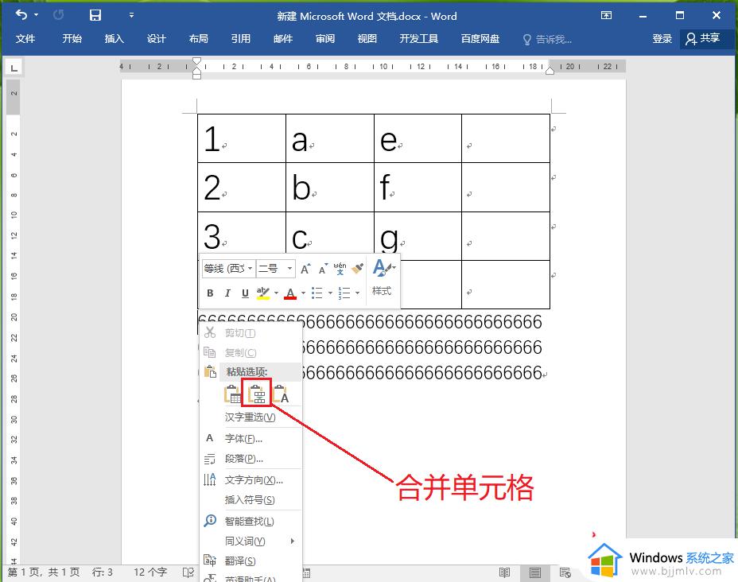Switch to the 百度网盘 ribbon tab

[x=480, y=39]
